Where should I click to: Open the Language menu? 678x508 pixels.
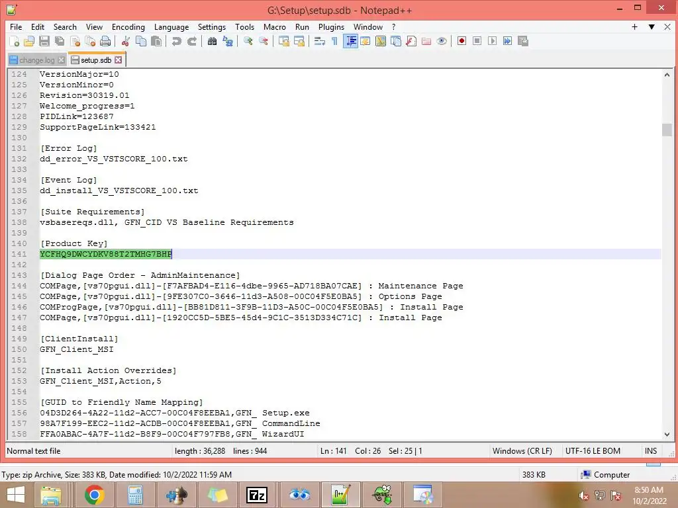[x=171, y=26]
